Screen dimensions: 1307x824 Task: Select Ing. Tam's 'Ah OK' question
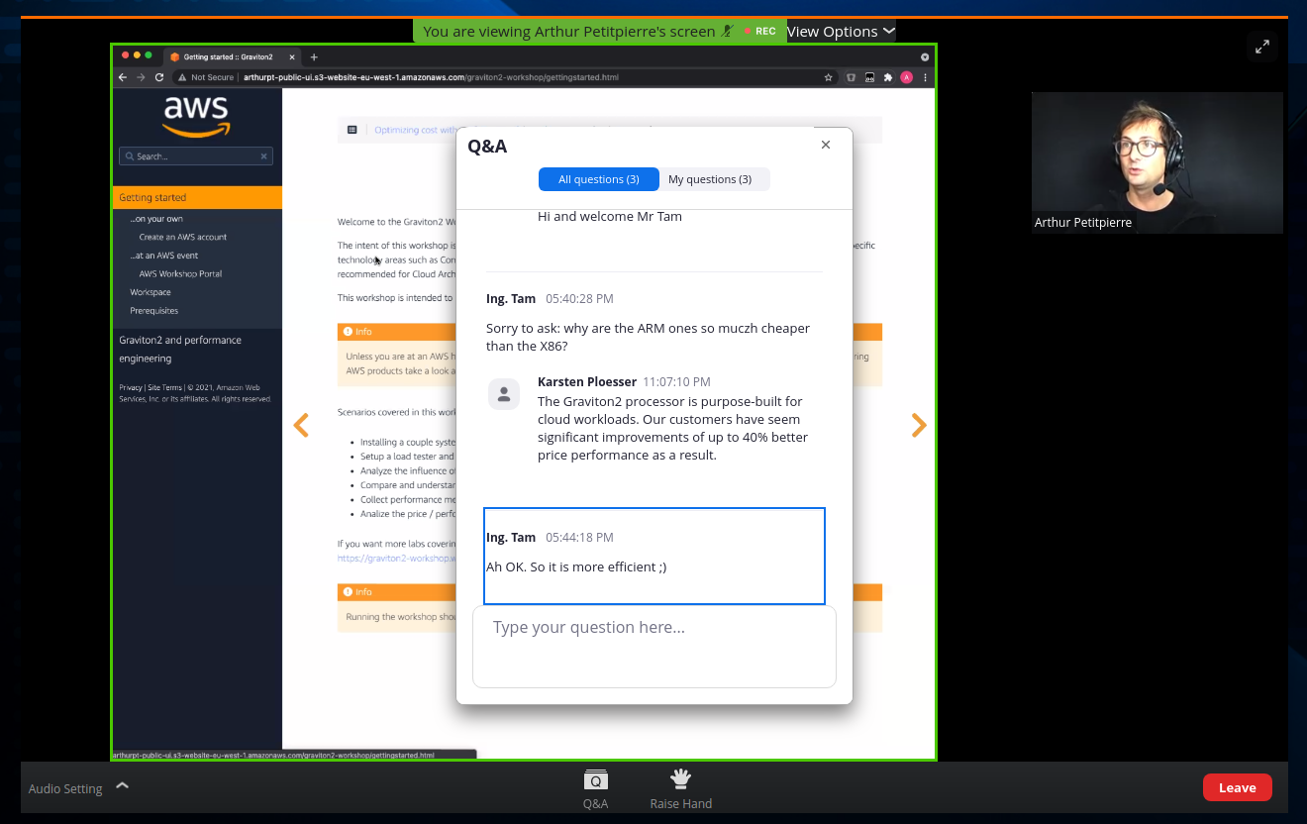[654, 556]
